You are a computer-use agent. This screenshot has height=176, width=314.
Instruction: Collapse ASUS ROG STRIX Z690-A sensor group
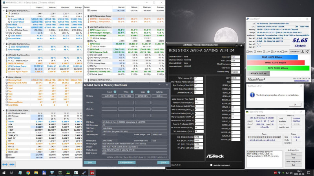point(4,110)
